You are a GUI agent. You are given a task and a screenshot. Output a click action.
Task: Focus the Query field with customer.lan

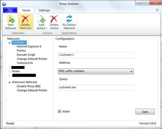pos(96,88)
